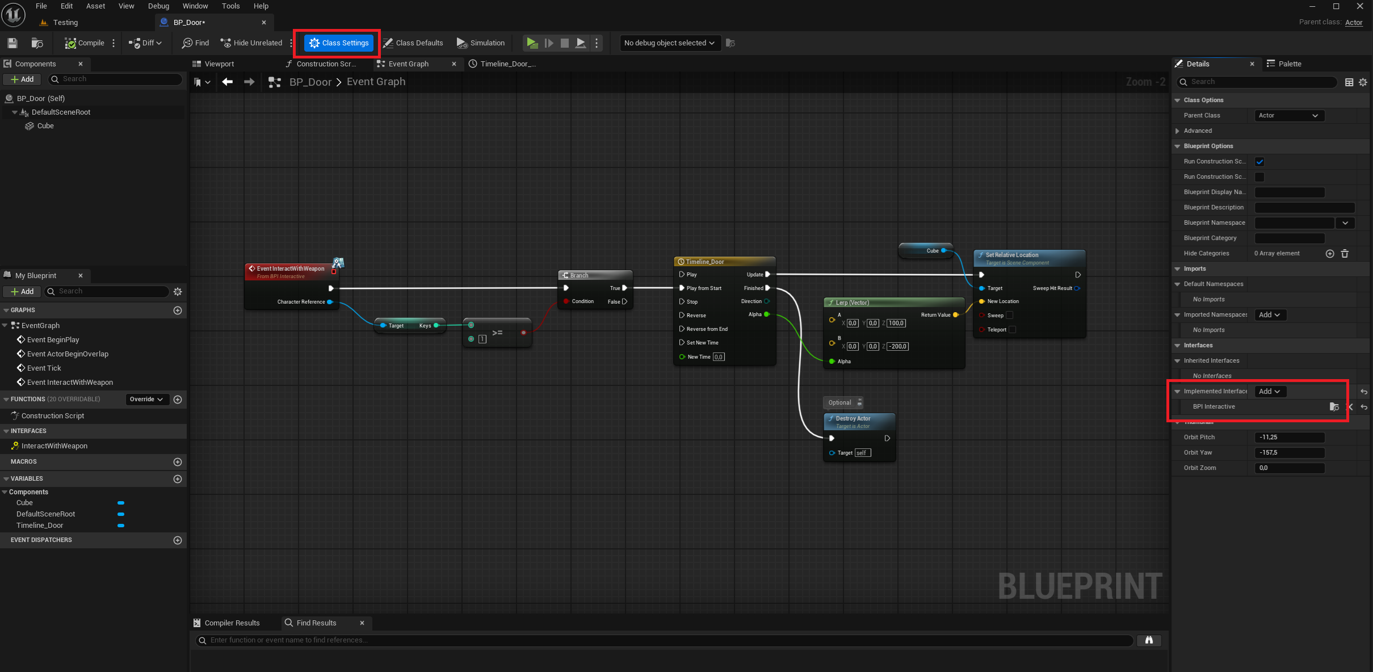This screenshot has width=1373, height=672.
Task: Click the find-in-all-blueprints binoculars icon
Action: [1149, 640]
